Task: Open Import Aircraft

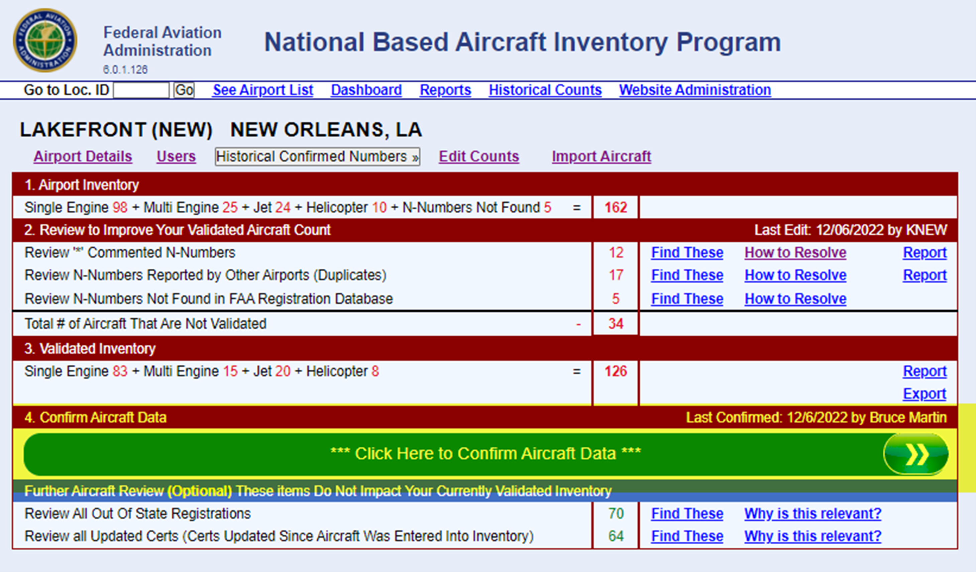Action: coord(601,156)
